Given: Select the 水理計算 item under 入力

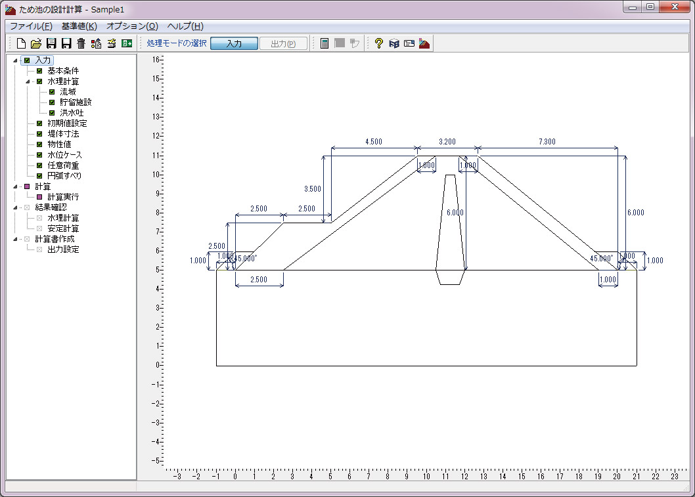Looking at the screenshot, I should [x=63, y=81].
